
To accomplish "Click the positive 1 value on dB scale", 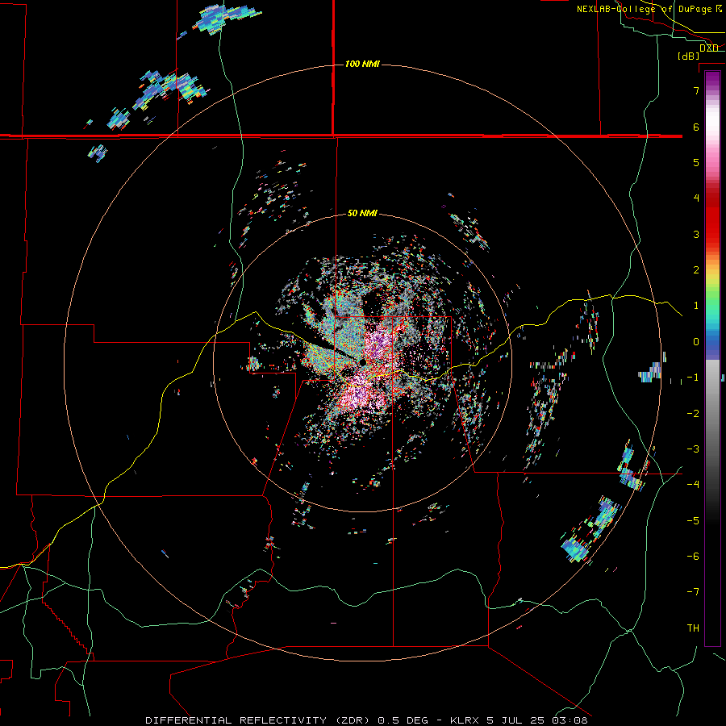I will click(x=696, y=306).
